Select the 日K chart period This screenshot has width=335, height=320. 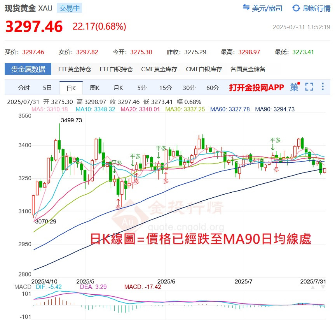pyautogui.click(x=71, y=88)
